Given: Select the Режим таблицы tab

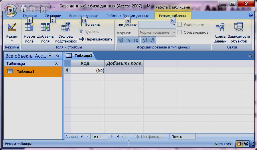Looking at the screenshot, I should 172,16.
